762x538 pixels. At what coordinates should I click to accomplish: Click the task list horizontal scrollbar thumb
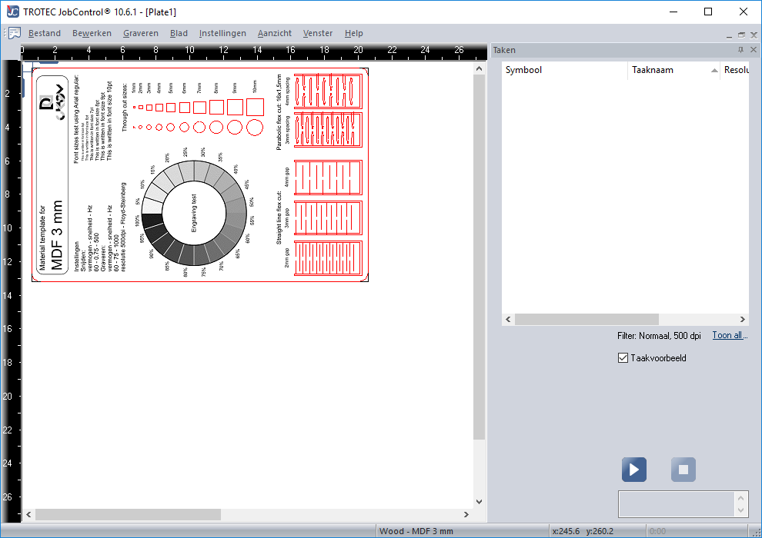point(587,319)
